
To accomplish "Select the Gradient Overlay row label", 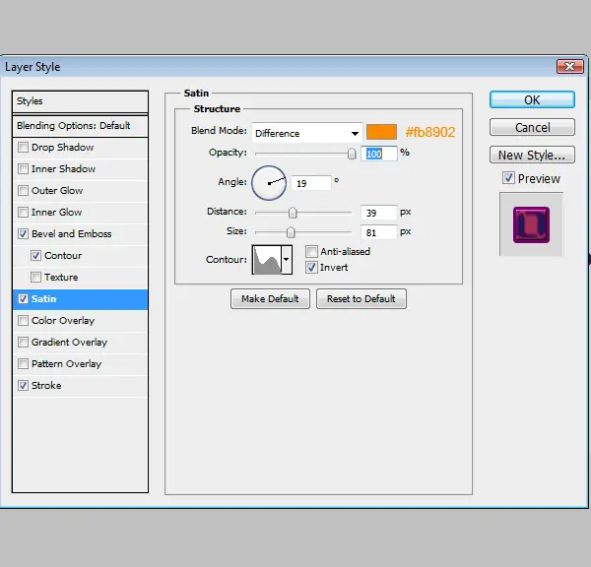I will (x=69, y=343).
